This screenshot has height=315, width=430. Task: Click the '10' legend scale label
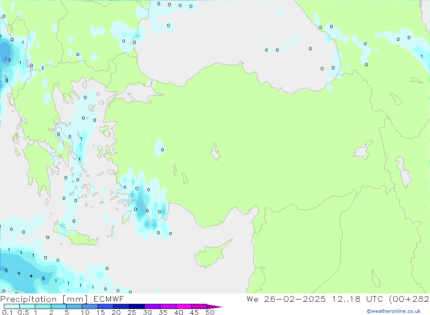coord(85,312)
